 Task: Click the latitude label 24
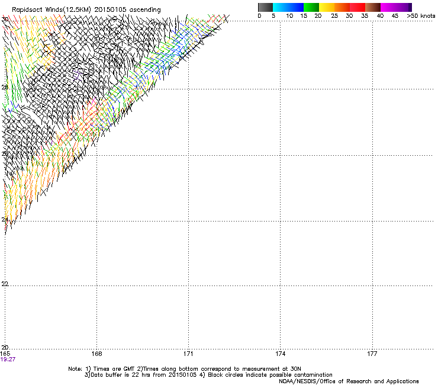pos(5,220)
